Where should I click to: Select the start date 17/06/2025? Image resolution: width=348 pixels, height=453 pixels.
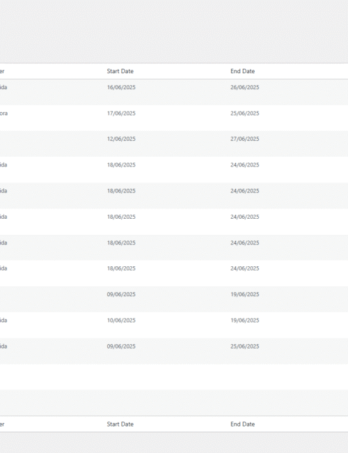point(121,113)
